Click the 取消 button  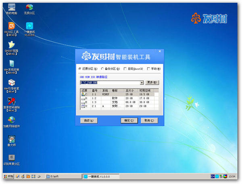[x=149, y=121]
